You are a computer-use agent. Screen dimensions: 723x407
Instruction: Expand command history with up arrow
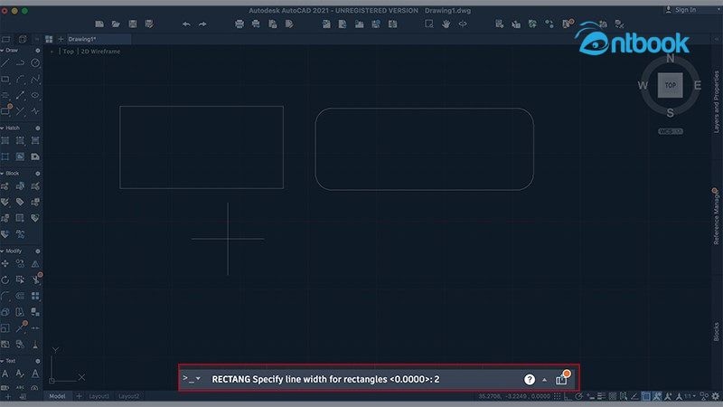tap(545, 380)
